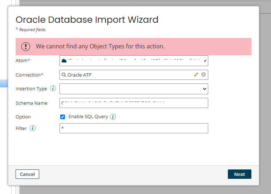Click the cloud icon in the Atom field
Viewport: 271px width, 194px height.
[64, 61]
